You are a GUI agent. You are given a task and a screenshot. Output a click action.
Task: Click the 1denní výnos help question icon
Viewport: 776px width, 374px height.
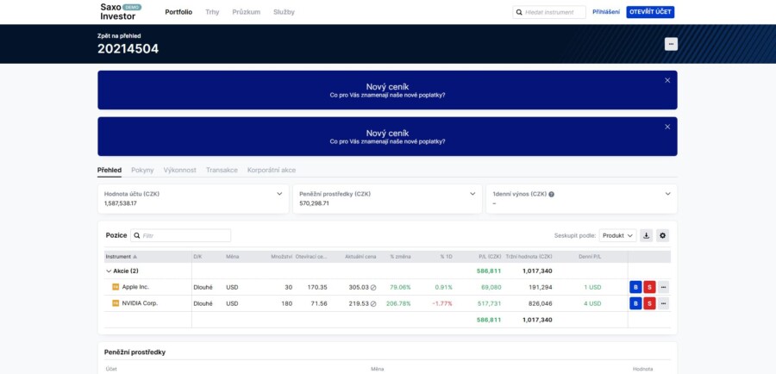(x=551, y=195)
